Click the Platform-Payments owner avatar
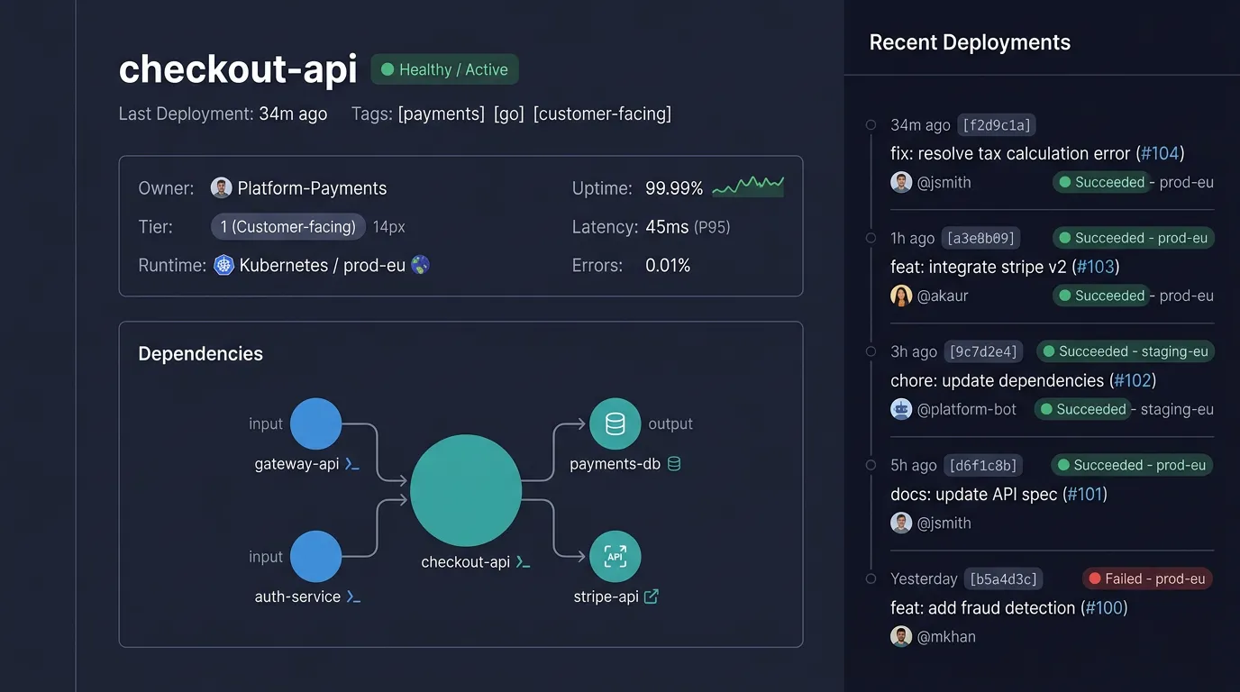This screenshot has height=692, width=1240. [x=222, y=187]
